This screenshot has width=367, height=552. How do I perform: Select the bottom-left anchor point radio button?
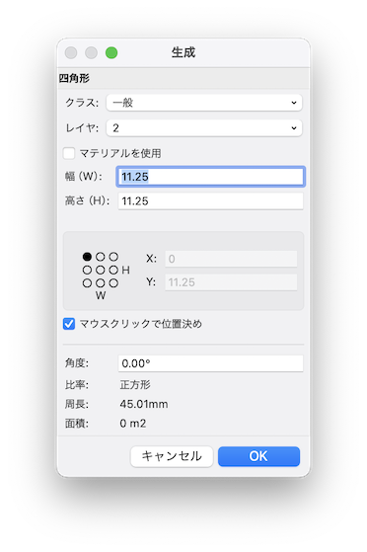click(x=87, y=283)
